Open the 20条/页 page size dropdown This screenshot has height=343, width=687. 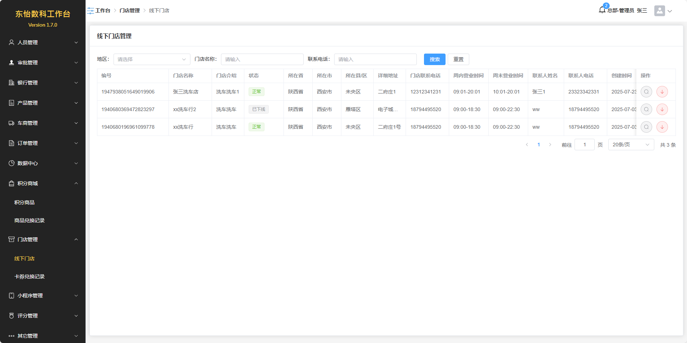coord(631,145)
